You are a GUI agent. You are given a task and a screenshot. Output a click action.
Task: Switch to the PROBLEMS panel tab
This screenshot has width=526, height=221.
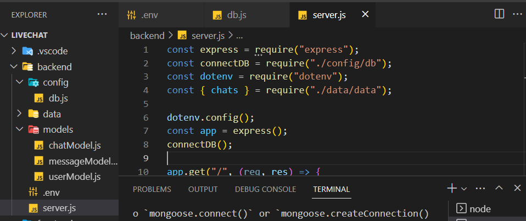pos(152,189)
